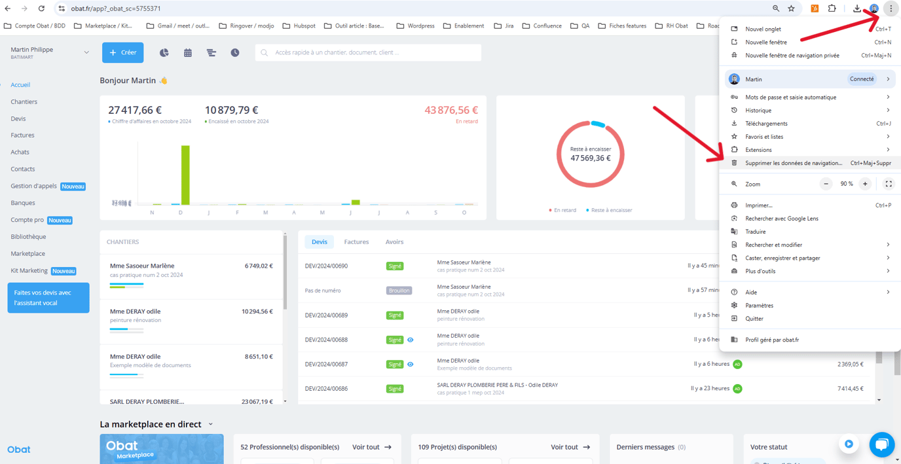Click the Chrome three-dot menu icon
The image size is (901, 464).
891,9
